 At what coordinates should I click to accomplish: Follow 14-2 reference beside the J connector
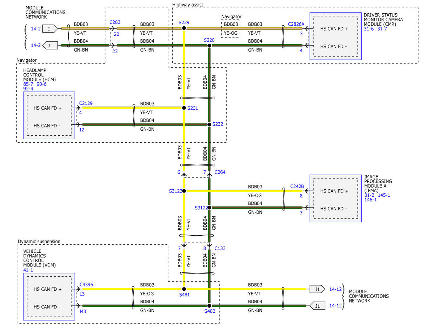(x=36, y=45)
